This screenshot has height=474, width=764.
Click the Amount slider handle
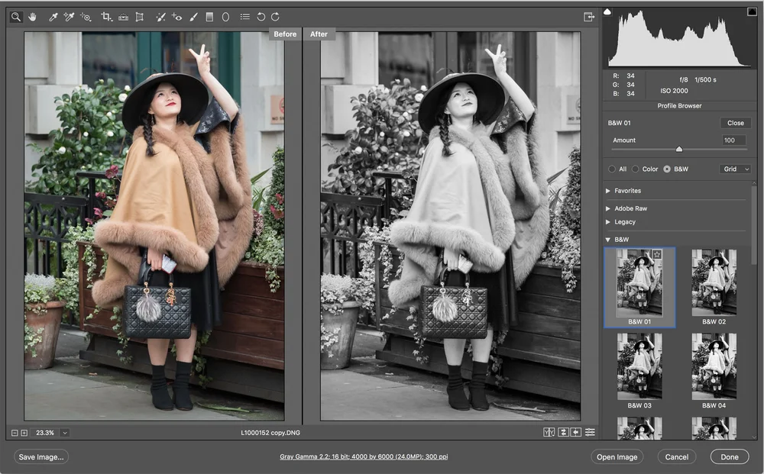coord(678,149)
